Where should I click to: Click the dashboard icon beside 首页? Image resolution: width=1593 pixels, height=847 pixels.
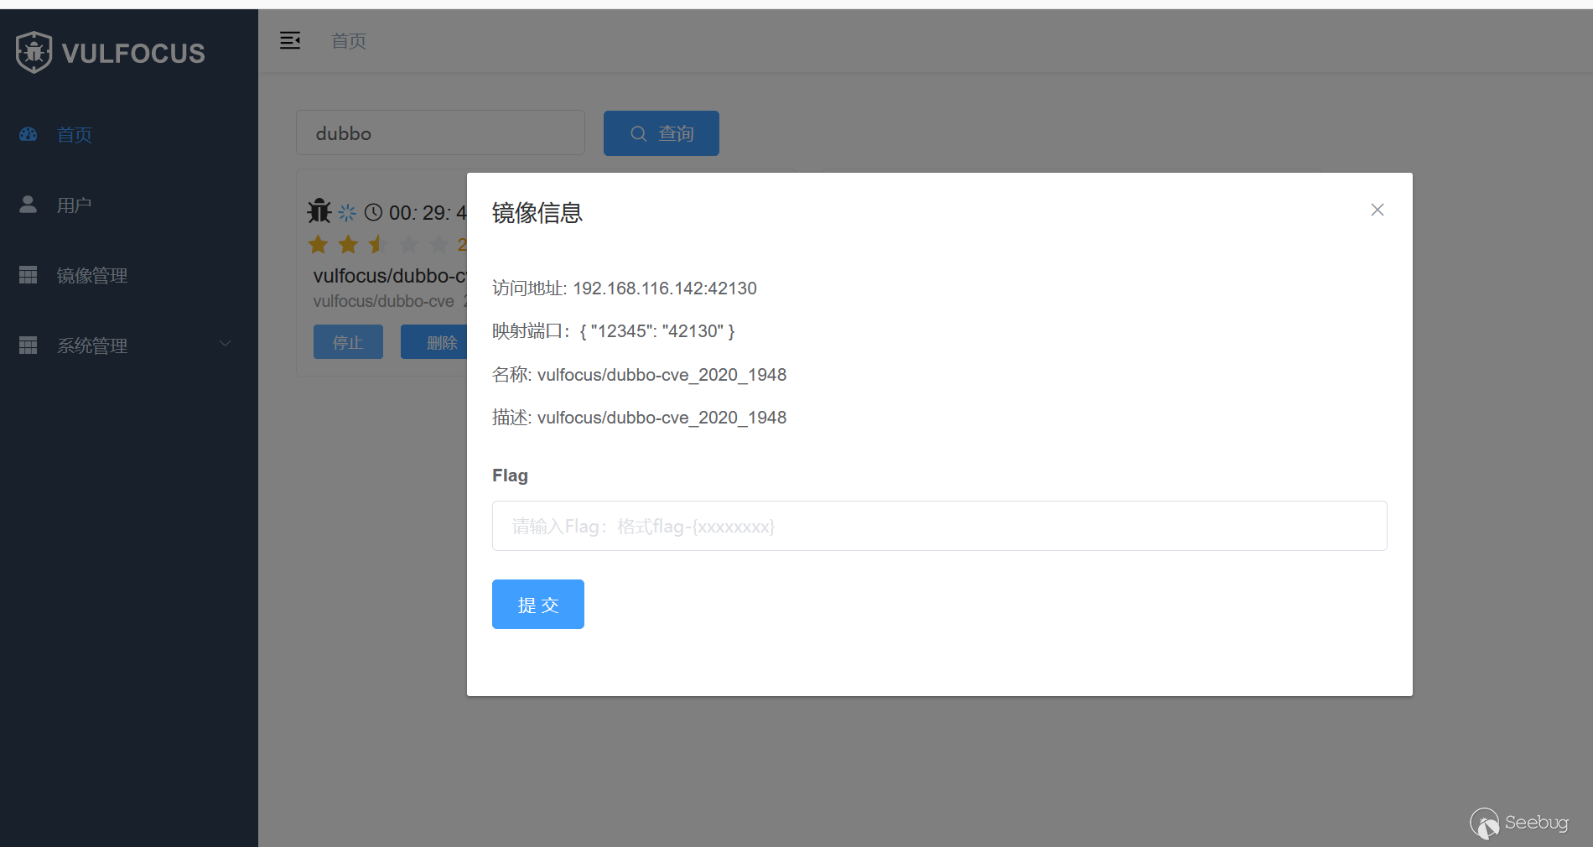[x=29, y=134]
